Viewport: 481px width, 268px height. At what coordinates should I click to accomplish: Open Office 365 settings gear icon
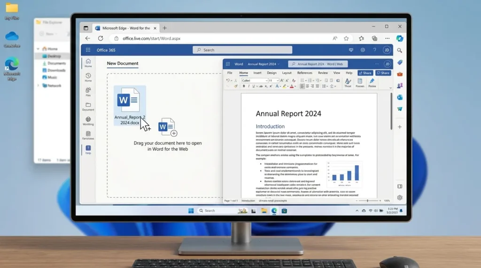[363, 50]
